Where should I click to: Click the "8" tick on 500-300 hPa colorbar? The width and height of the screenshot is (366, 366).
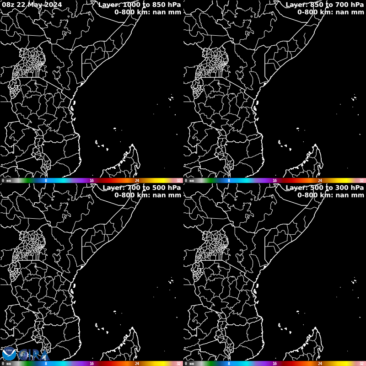tap(229, 364)
